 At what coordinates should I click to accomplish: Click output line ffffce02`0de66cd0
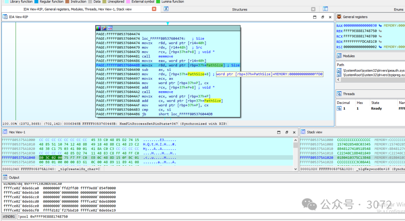(x=60, y=202)
